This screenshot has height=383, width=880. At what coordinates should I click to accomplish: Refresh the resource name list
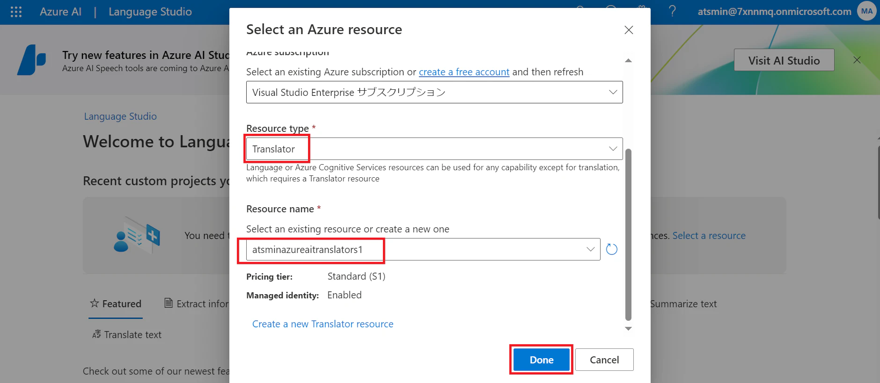[x=612, y=249]
